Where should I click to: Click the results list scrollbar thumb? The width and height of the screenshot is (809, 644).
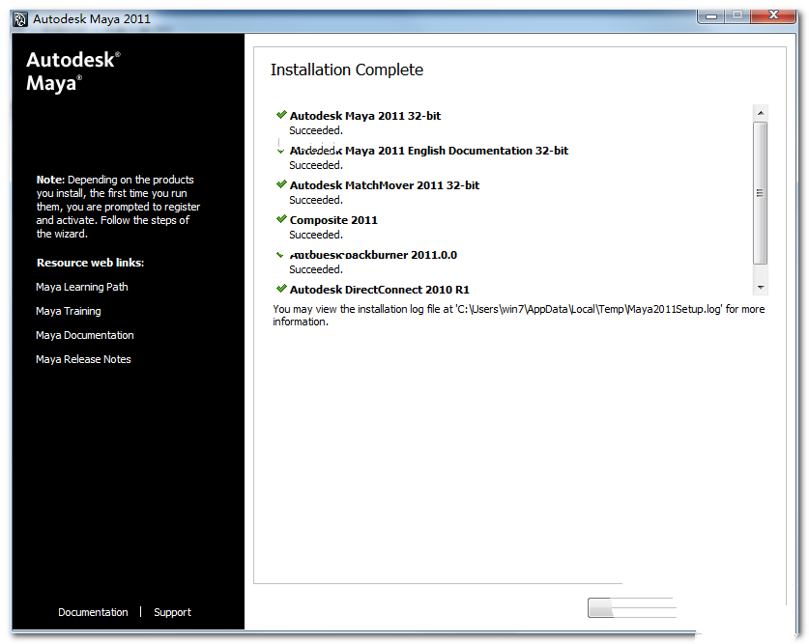click(x=760, y=193)
